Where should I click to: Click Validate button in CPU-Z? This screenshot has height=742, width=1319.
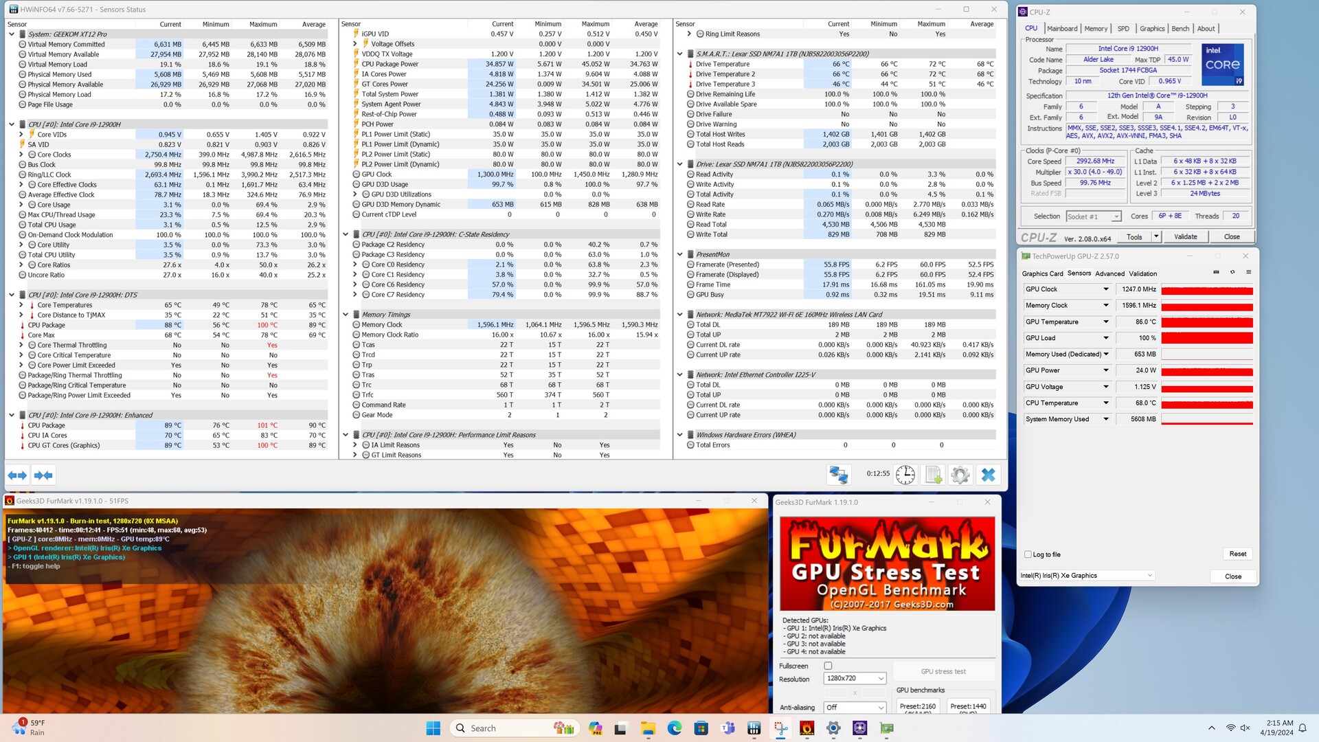coord(1185,237)
